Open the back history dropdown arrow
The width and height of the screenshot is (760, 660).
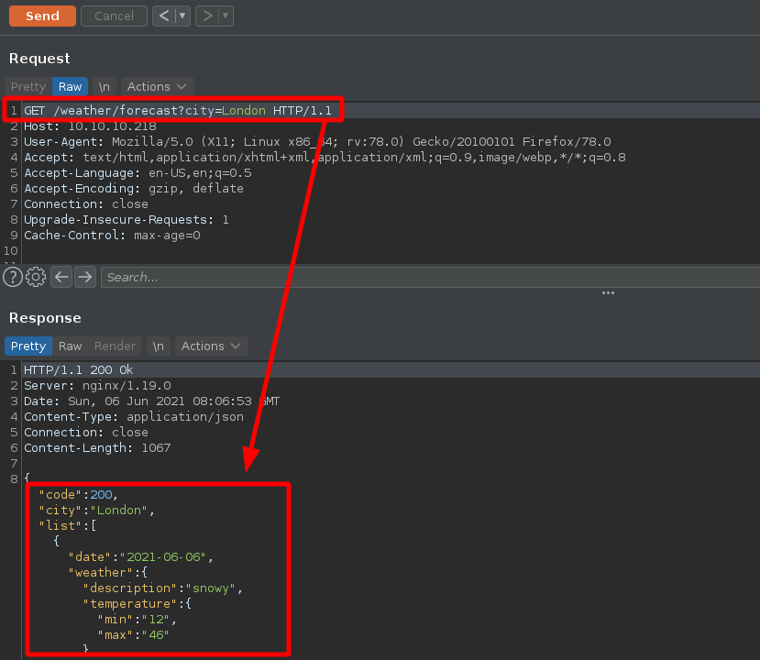coord(182,16)
